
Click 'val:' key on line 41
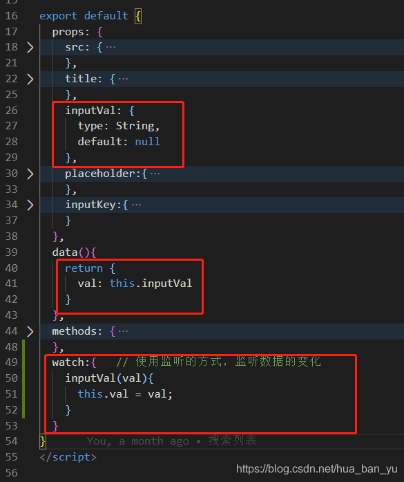click(x=90, y=284)
